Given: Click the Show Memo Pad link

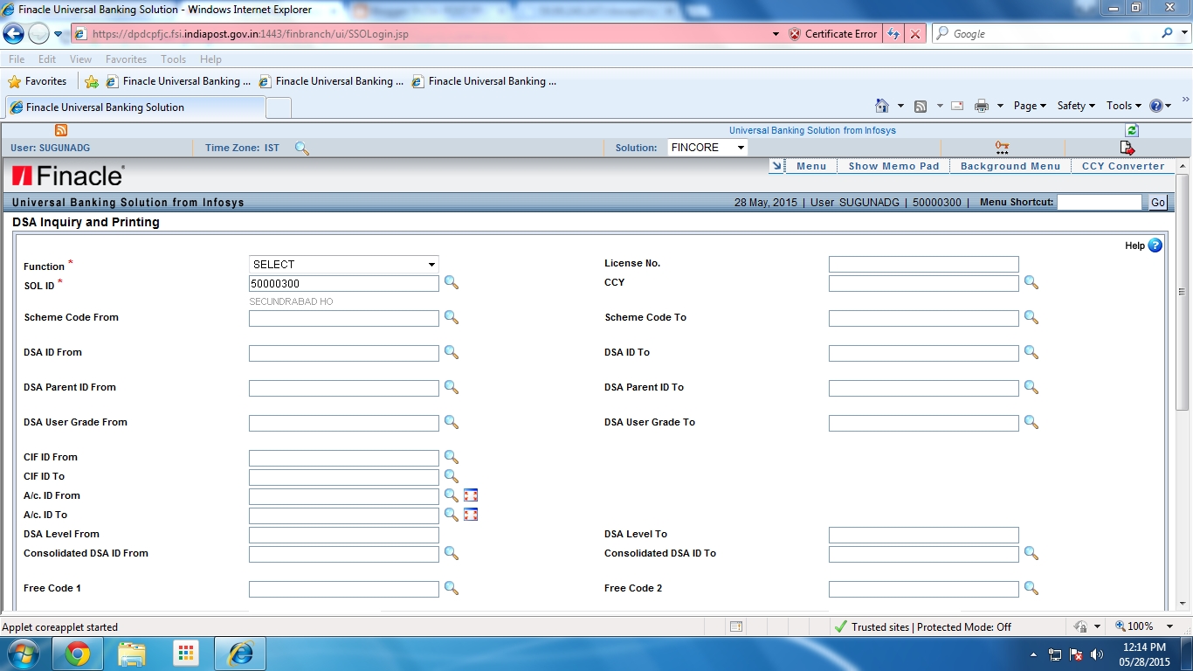Looking at the screenshot, I should [x=893, y=165].
